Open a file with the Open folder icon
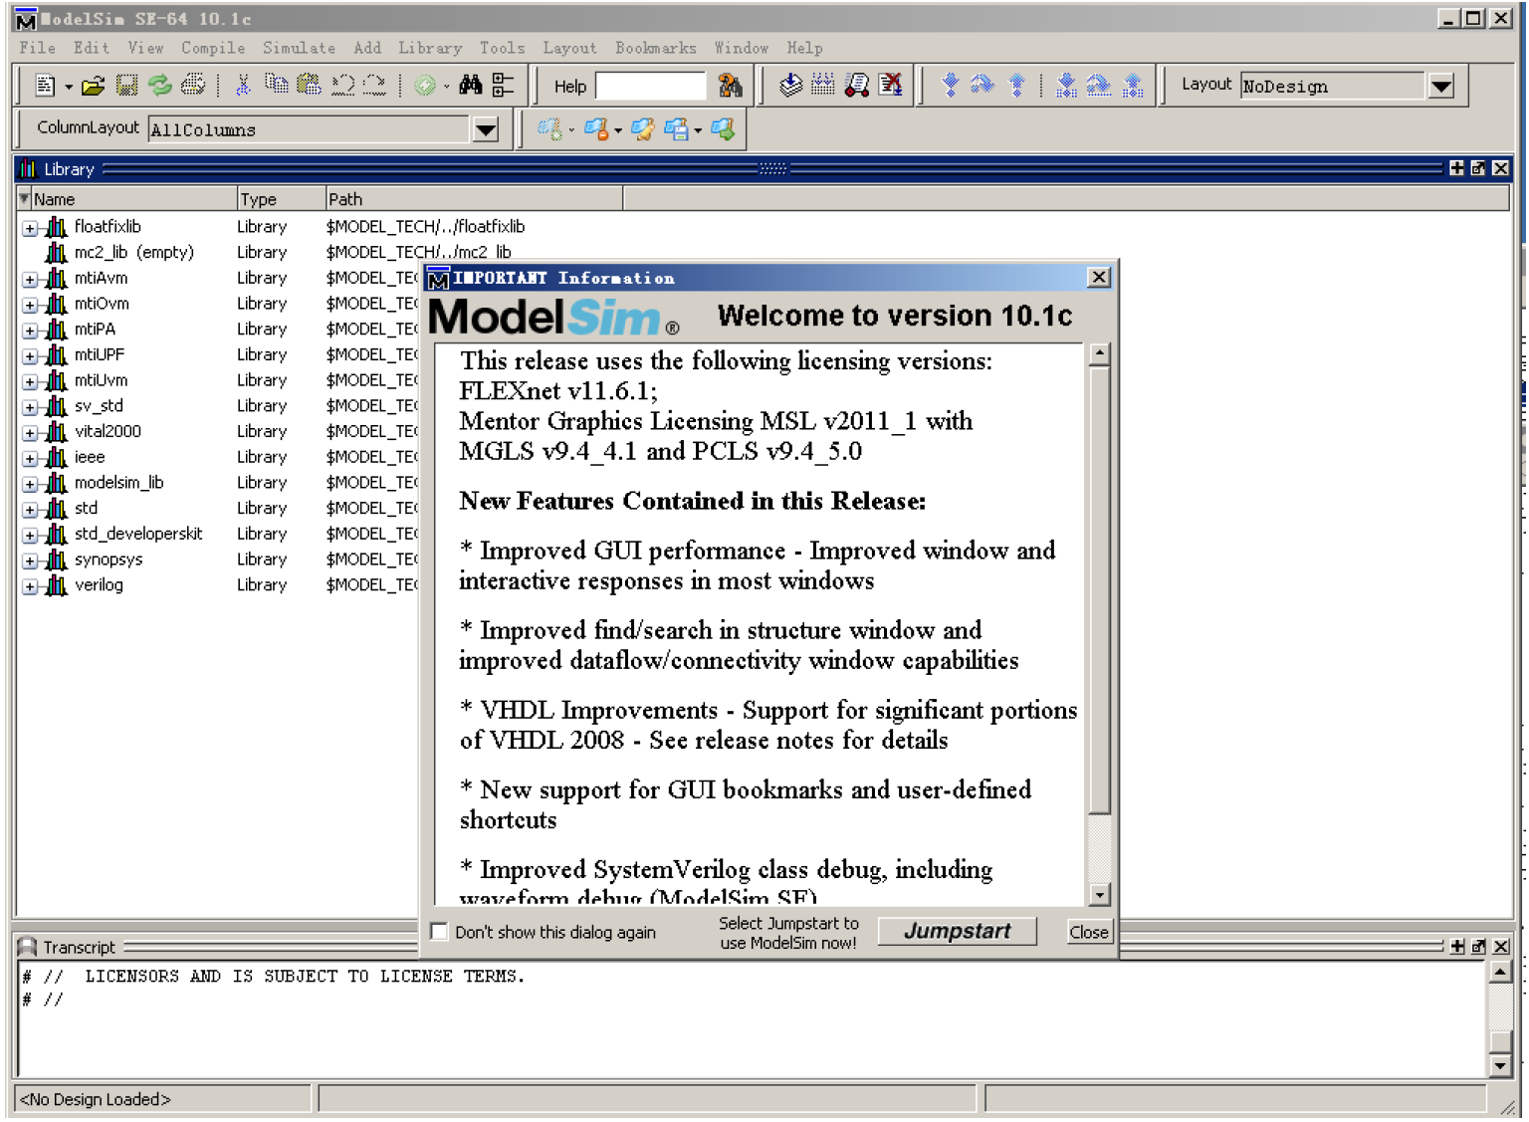Image resolution: width=1529 pixels, height=1122 pixels. (94, 85)
